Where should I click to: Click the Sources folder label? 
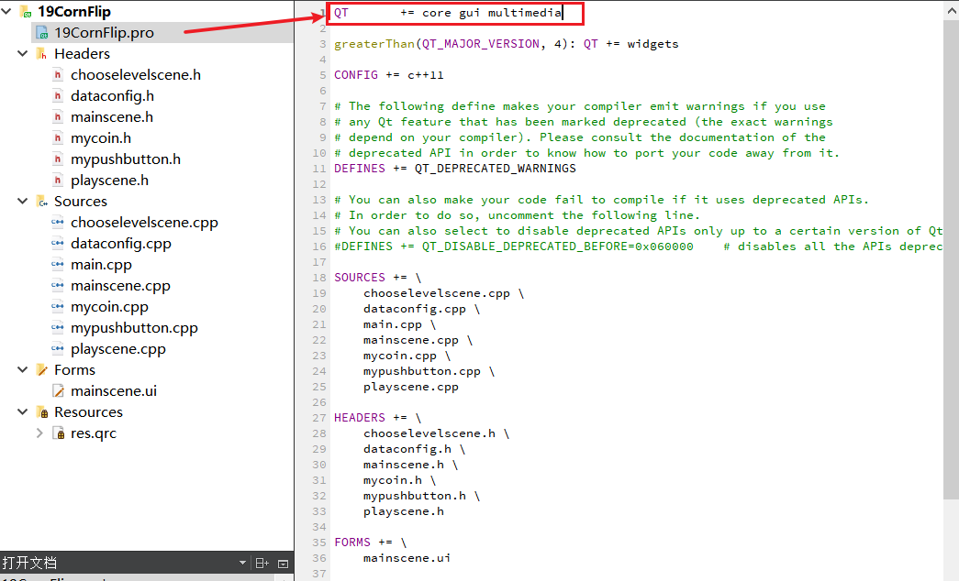(x=81, y=202)
